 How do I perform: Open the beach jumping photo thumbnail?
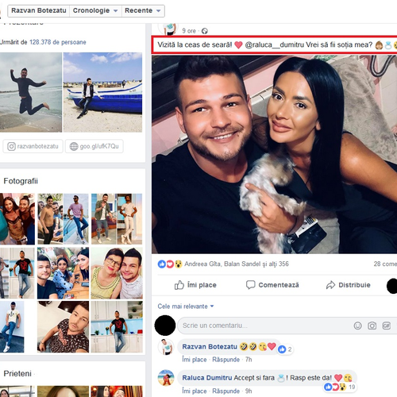tap(31, 92)
